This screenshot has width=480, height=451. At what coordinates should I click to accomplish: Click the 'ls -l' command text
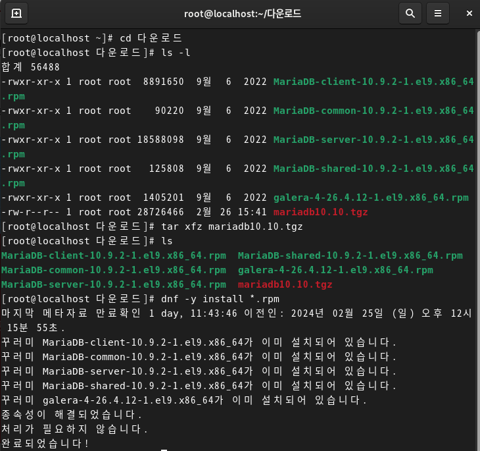pyautogui.click(x=176, y=53)
